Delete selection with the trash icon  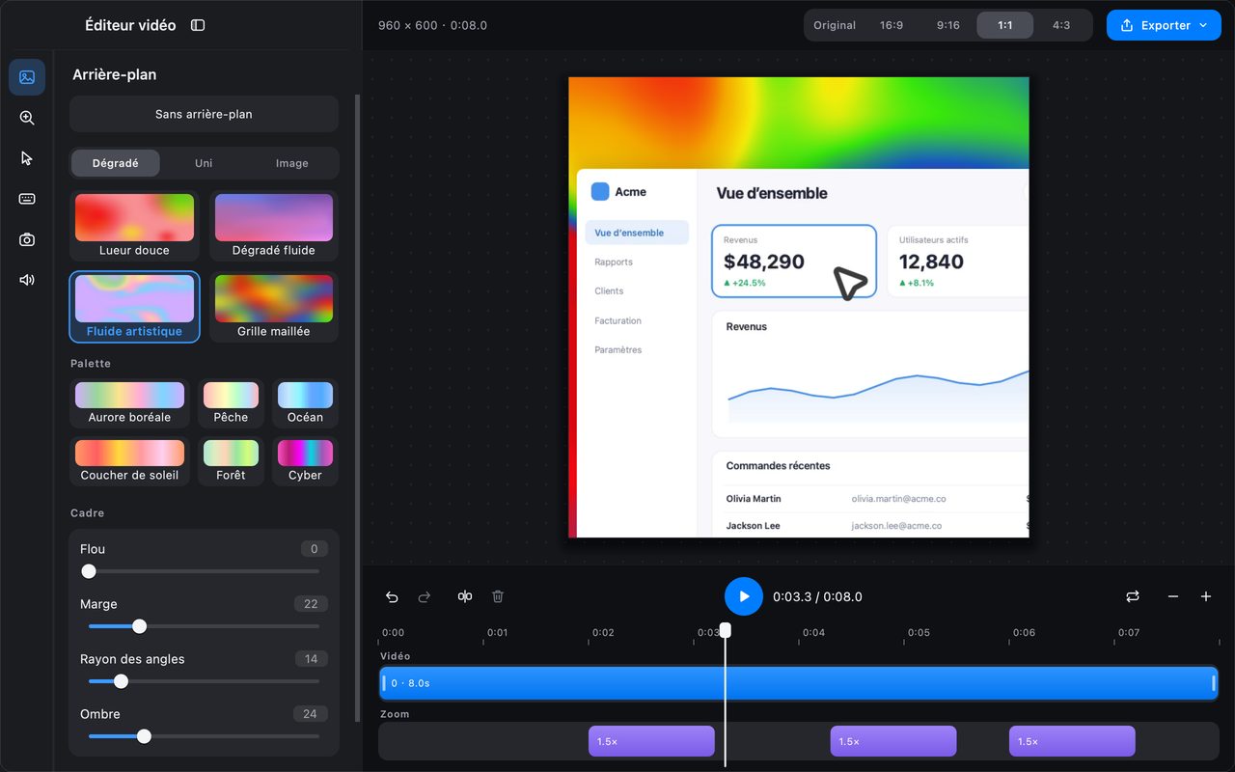pyautogui.click(x=498, y=596)
